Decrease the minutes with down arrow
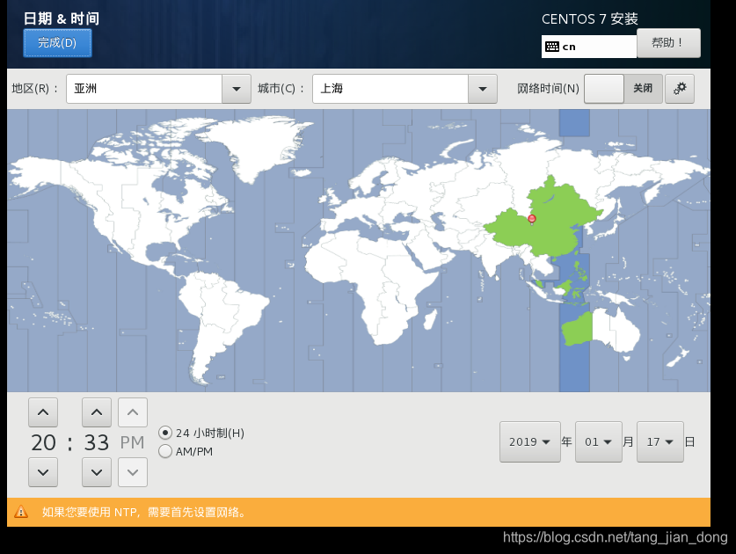The height and width of the screenshot is (554, 736). coord(97,472)
